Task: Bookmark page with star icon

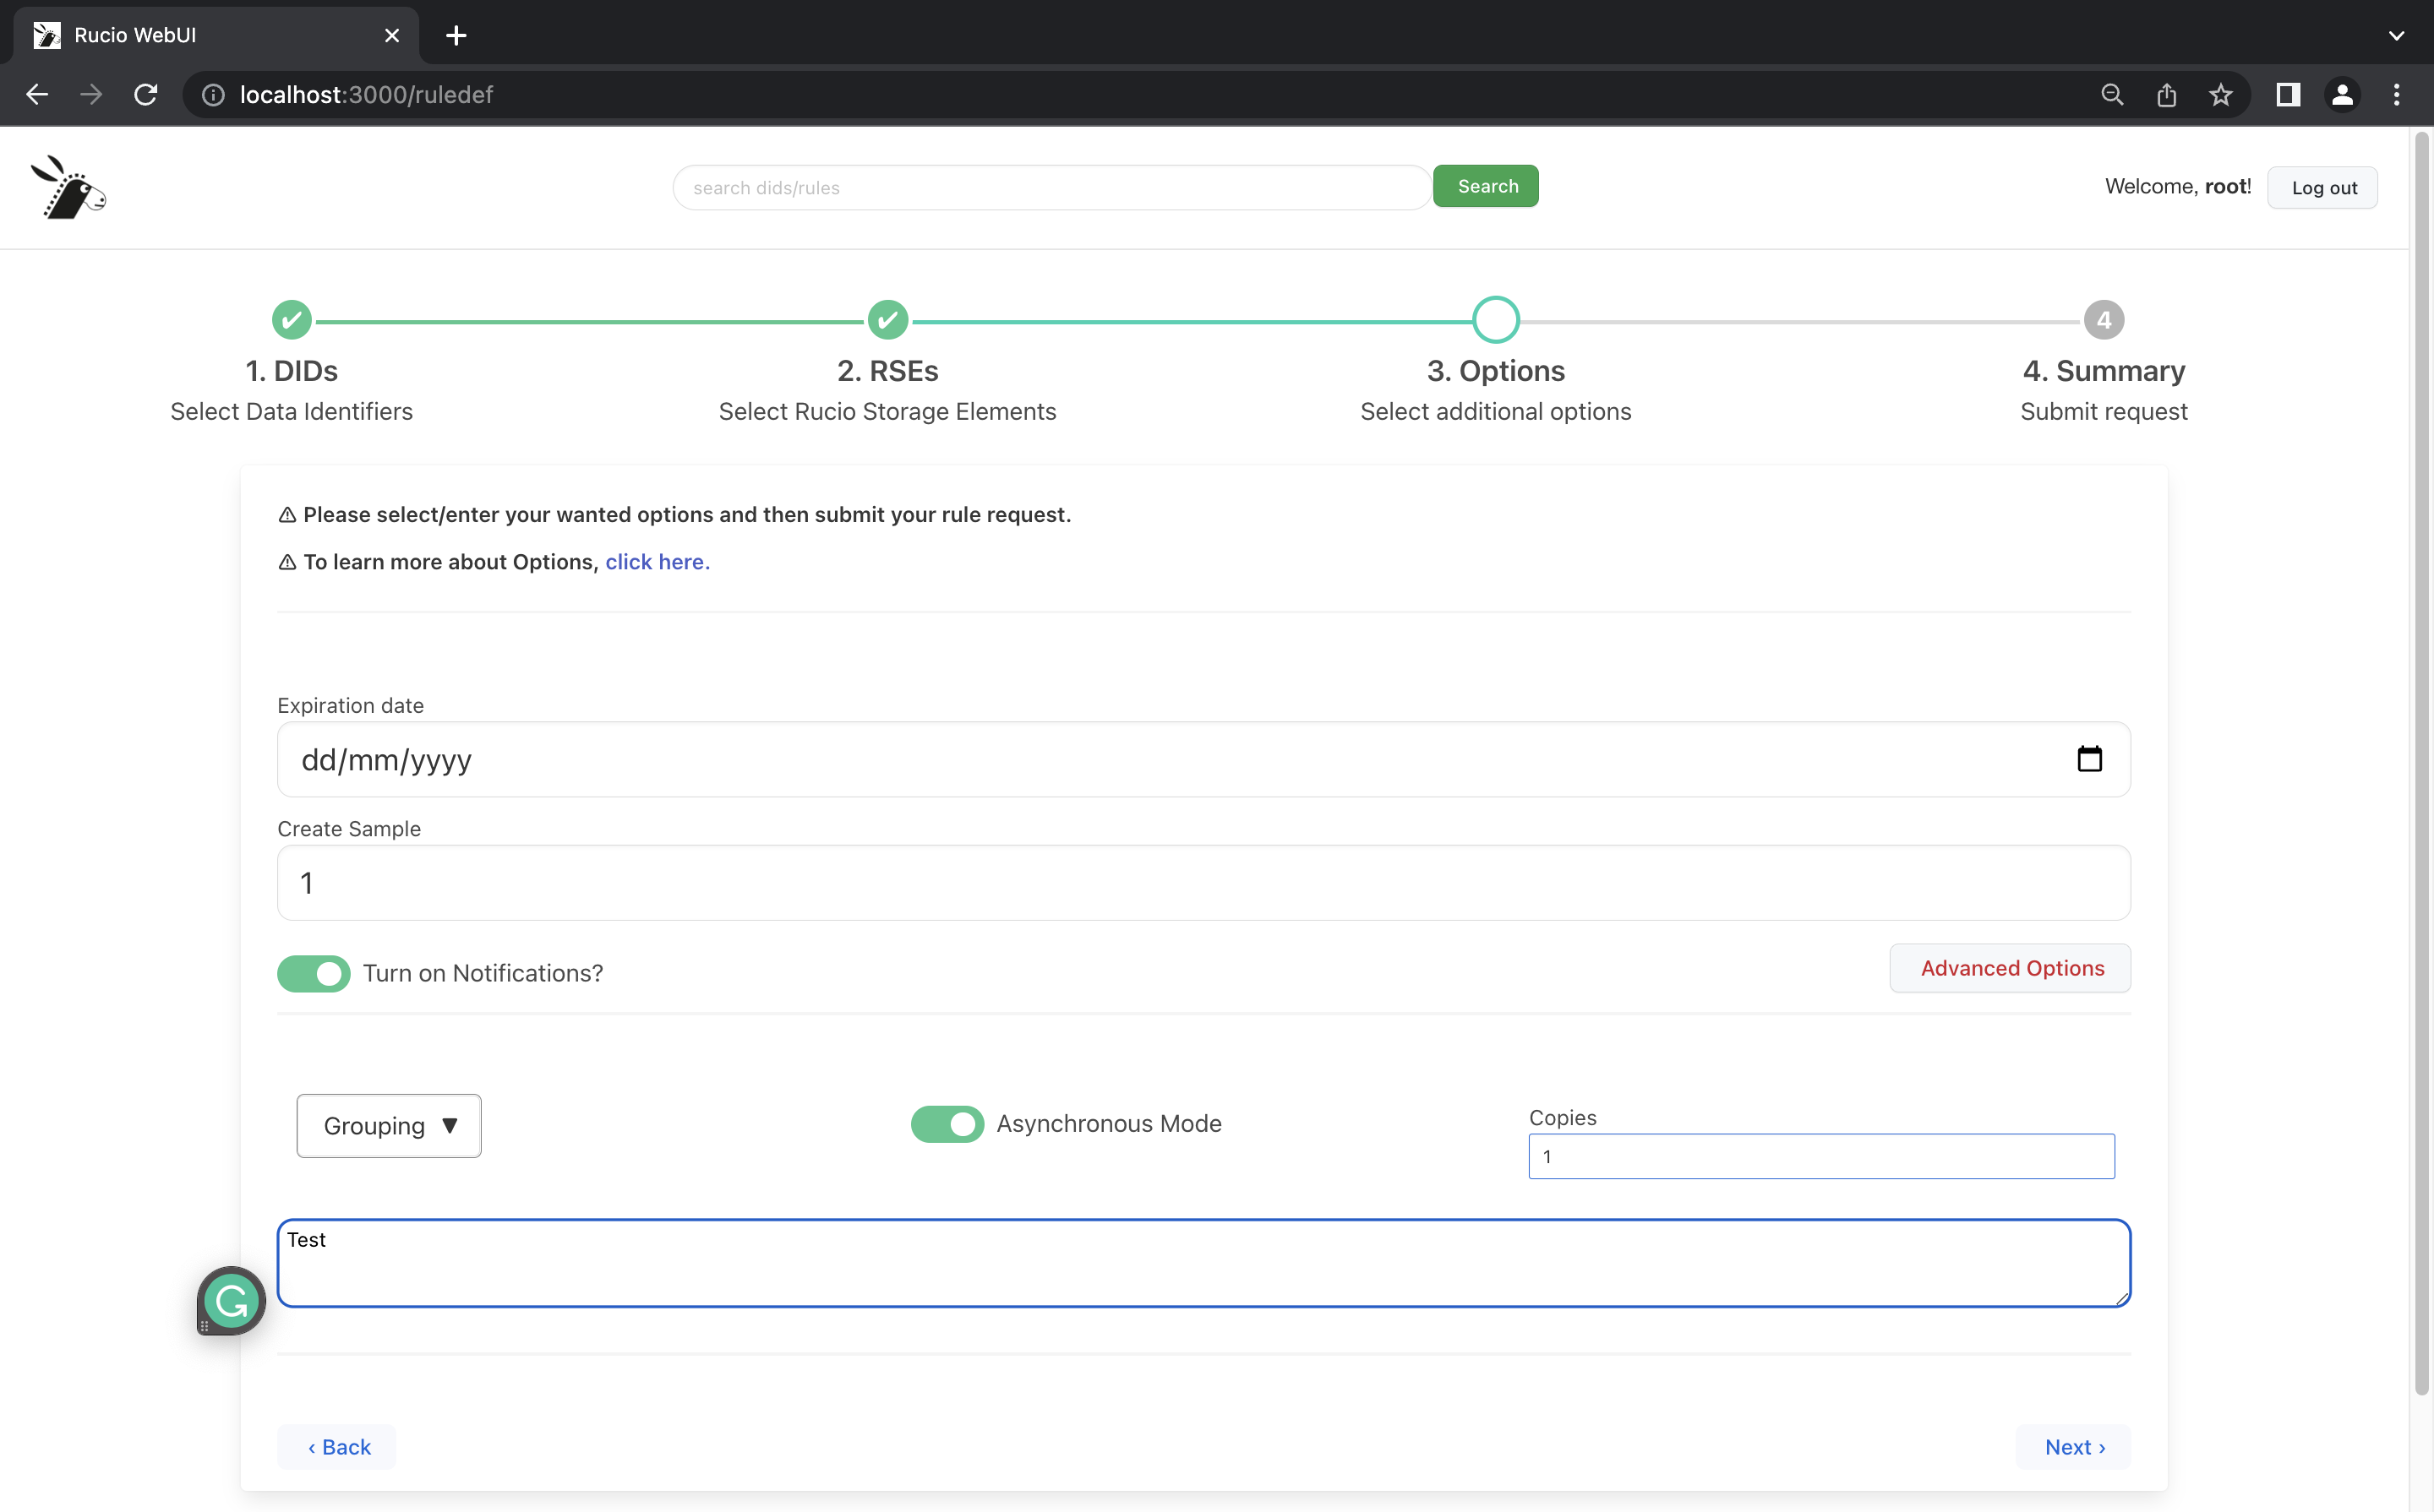Action: (2221, 95)
